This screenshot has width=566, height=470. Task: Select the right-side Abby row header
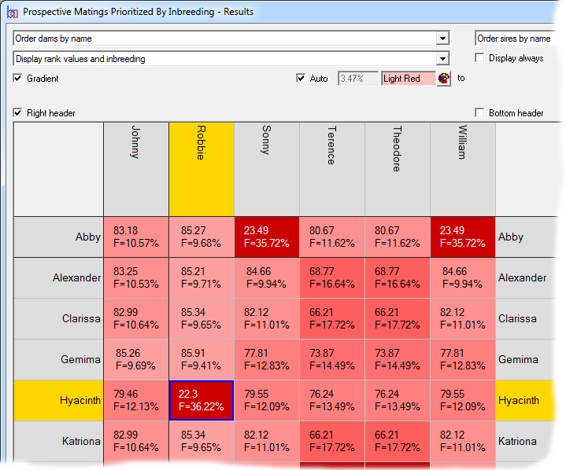(527, 237)
